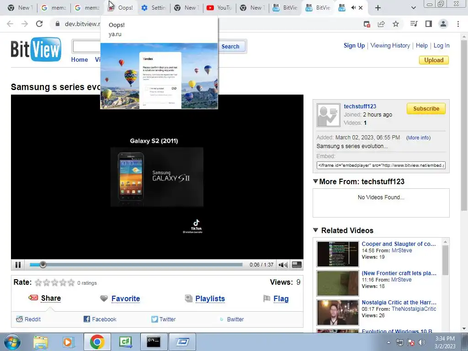Open the Windows Start menu
This screenshot has height=351, width=468.
pos(12,342)
